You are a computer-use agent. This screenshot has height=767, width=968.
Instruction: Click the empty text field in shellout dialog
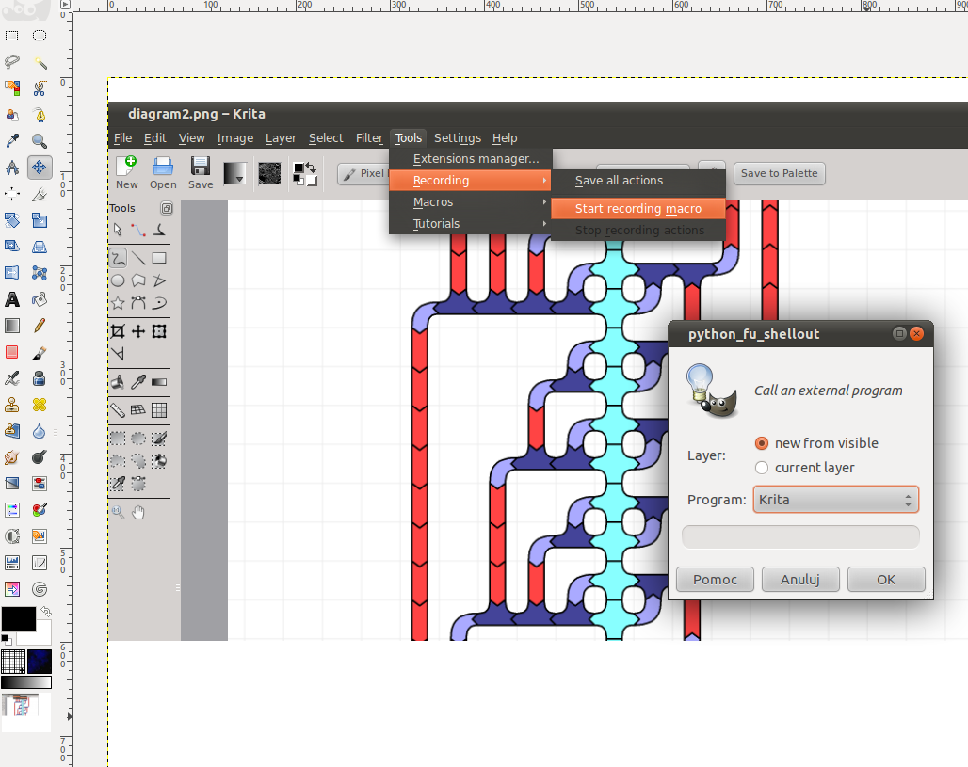click(x=800, y=536)
